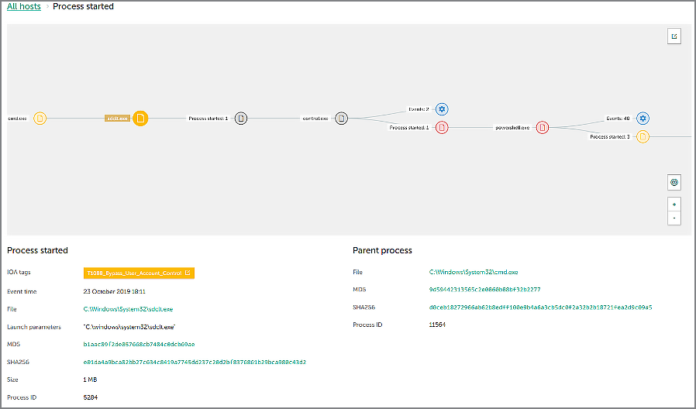The height and width of the screenshot is (409, 696).
Task: Select the highlighted sdclt.exe node icon
Action: coord(140,119)
